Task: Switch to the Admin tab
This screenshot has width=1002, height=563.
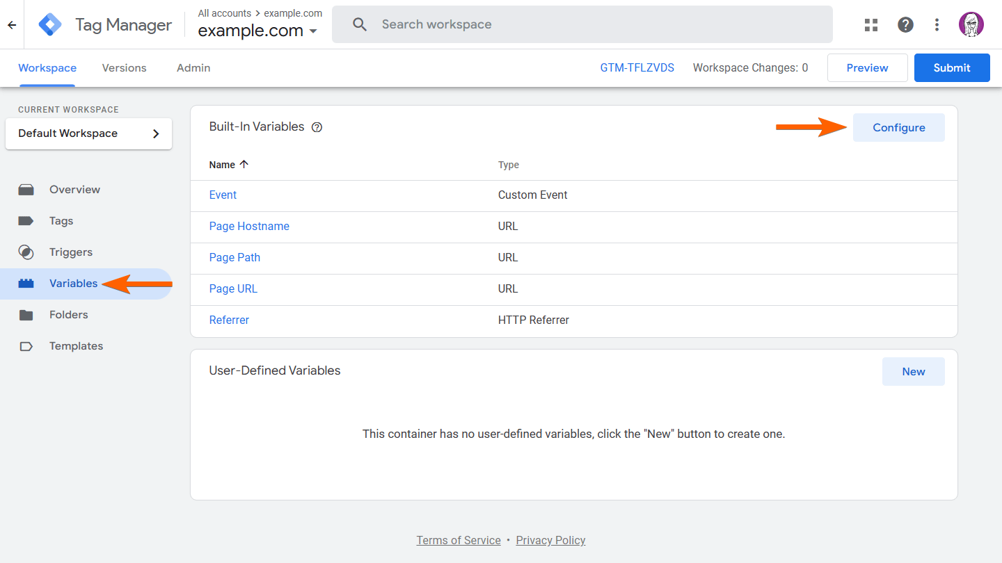Action: tap(193, 68)
